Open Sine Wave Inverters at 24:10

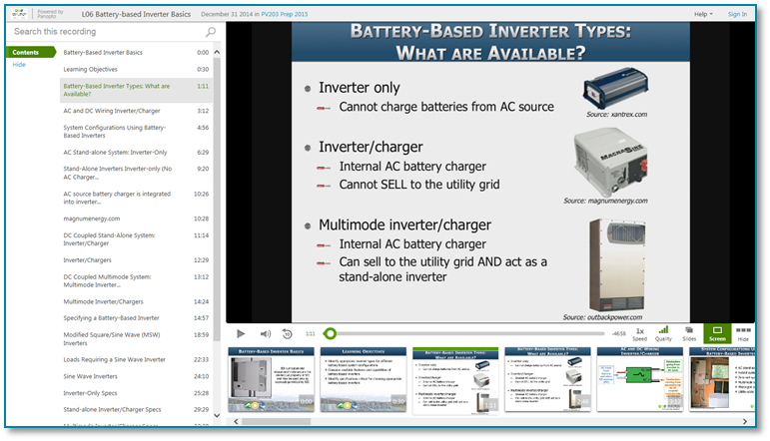(136, 376)
